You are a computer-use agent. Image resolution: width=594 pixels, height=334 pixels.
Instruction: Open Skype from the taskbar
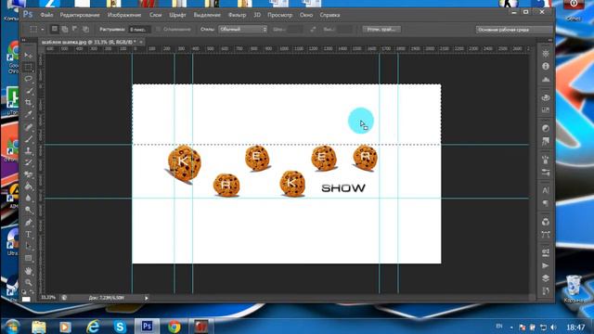tap(120, 327)
